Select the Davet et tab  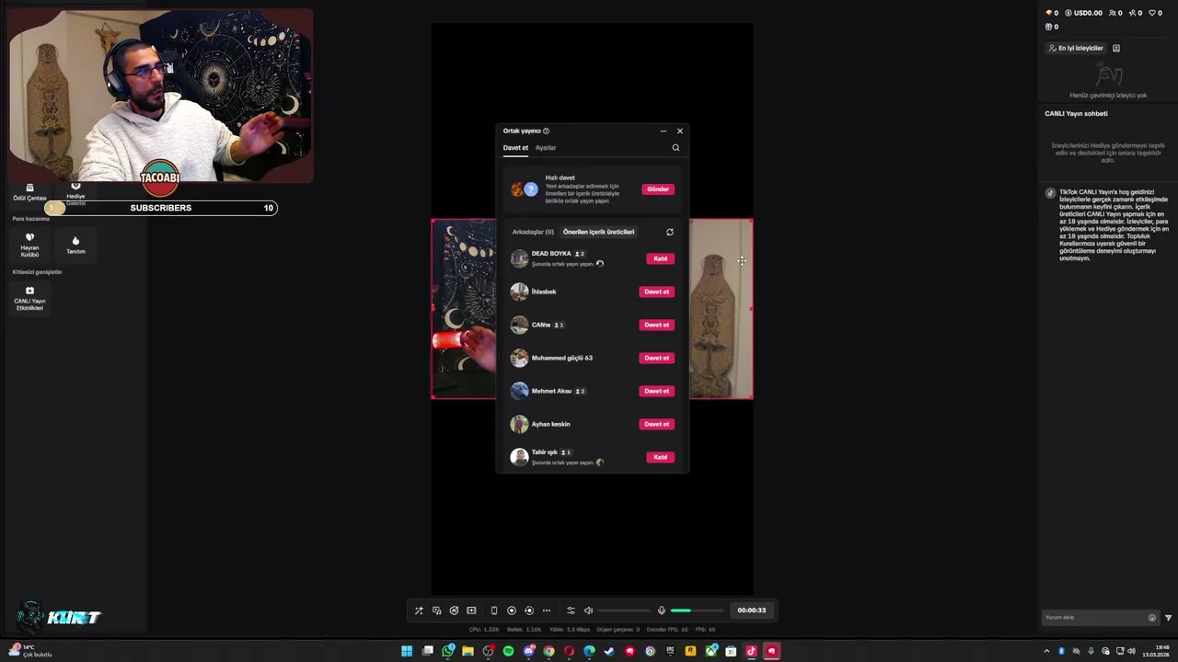[x=515, y=148]
